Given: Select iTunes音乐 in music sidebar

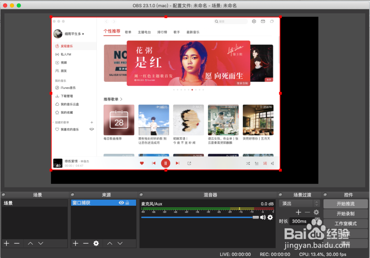Looking at the screenshot, I should [74, 88].
